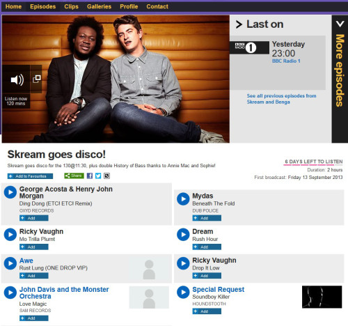
Task: Add Ding Dong (ETCI ETCI Remix) track
Action: [x=34, y=218]
